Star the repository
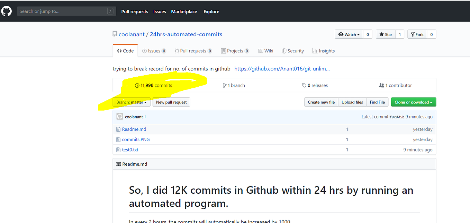 click(385, 34)
